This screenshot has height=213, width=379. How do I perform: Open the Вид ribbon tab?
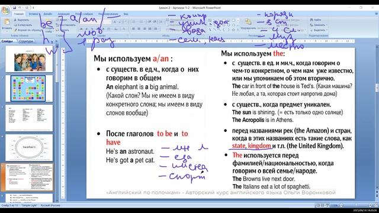126,14
